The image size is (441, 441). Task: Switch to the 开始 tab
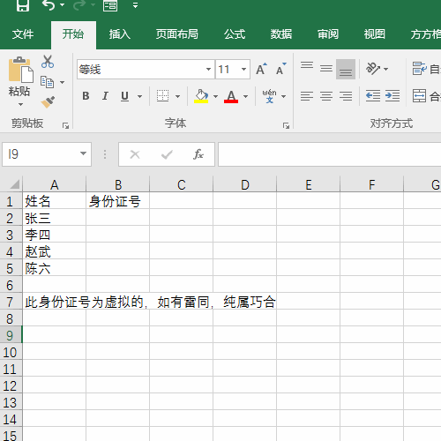click(x=73, y=34)
